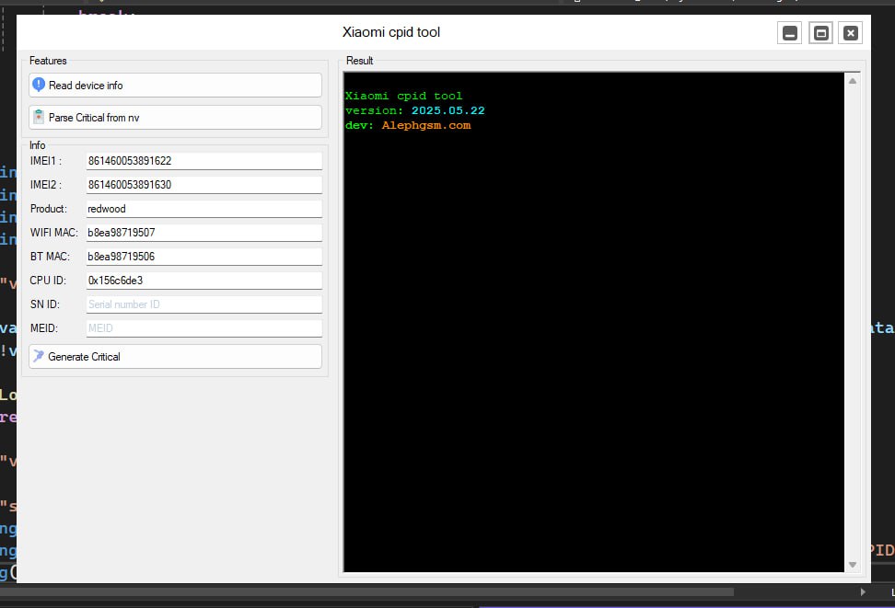Click into the Product field showing redwood
The height and width of the screenshot is (608, 895).
tap(203, 209)
